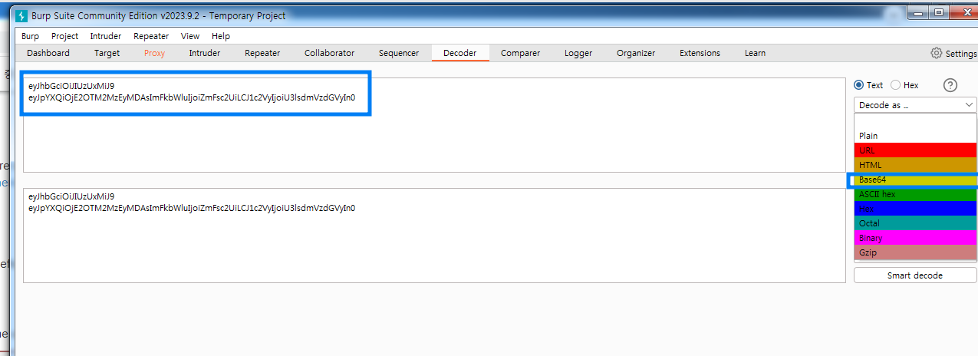The height and width of the screenshot is (356, 978).
Task: Open the View menu
Action: 190,36
